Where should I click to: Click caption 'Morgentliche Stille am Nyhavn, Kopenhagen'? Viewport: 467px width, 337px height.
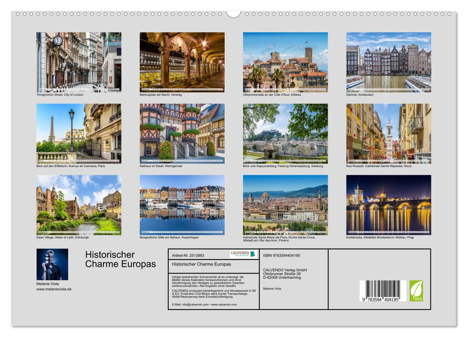tap(169, 237)
